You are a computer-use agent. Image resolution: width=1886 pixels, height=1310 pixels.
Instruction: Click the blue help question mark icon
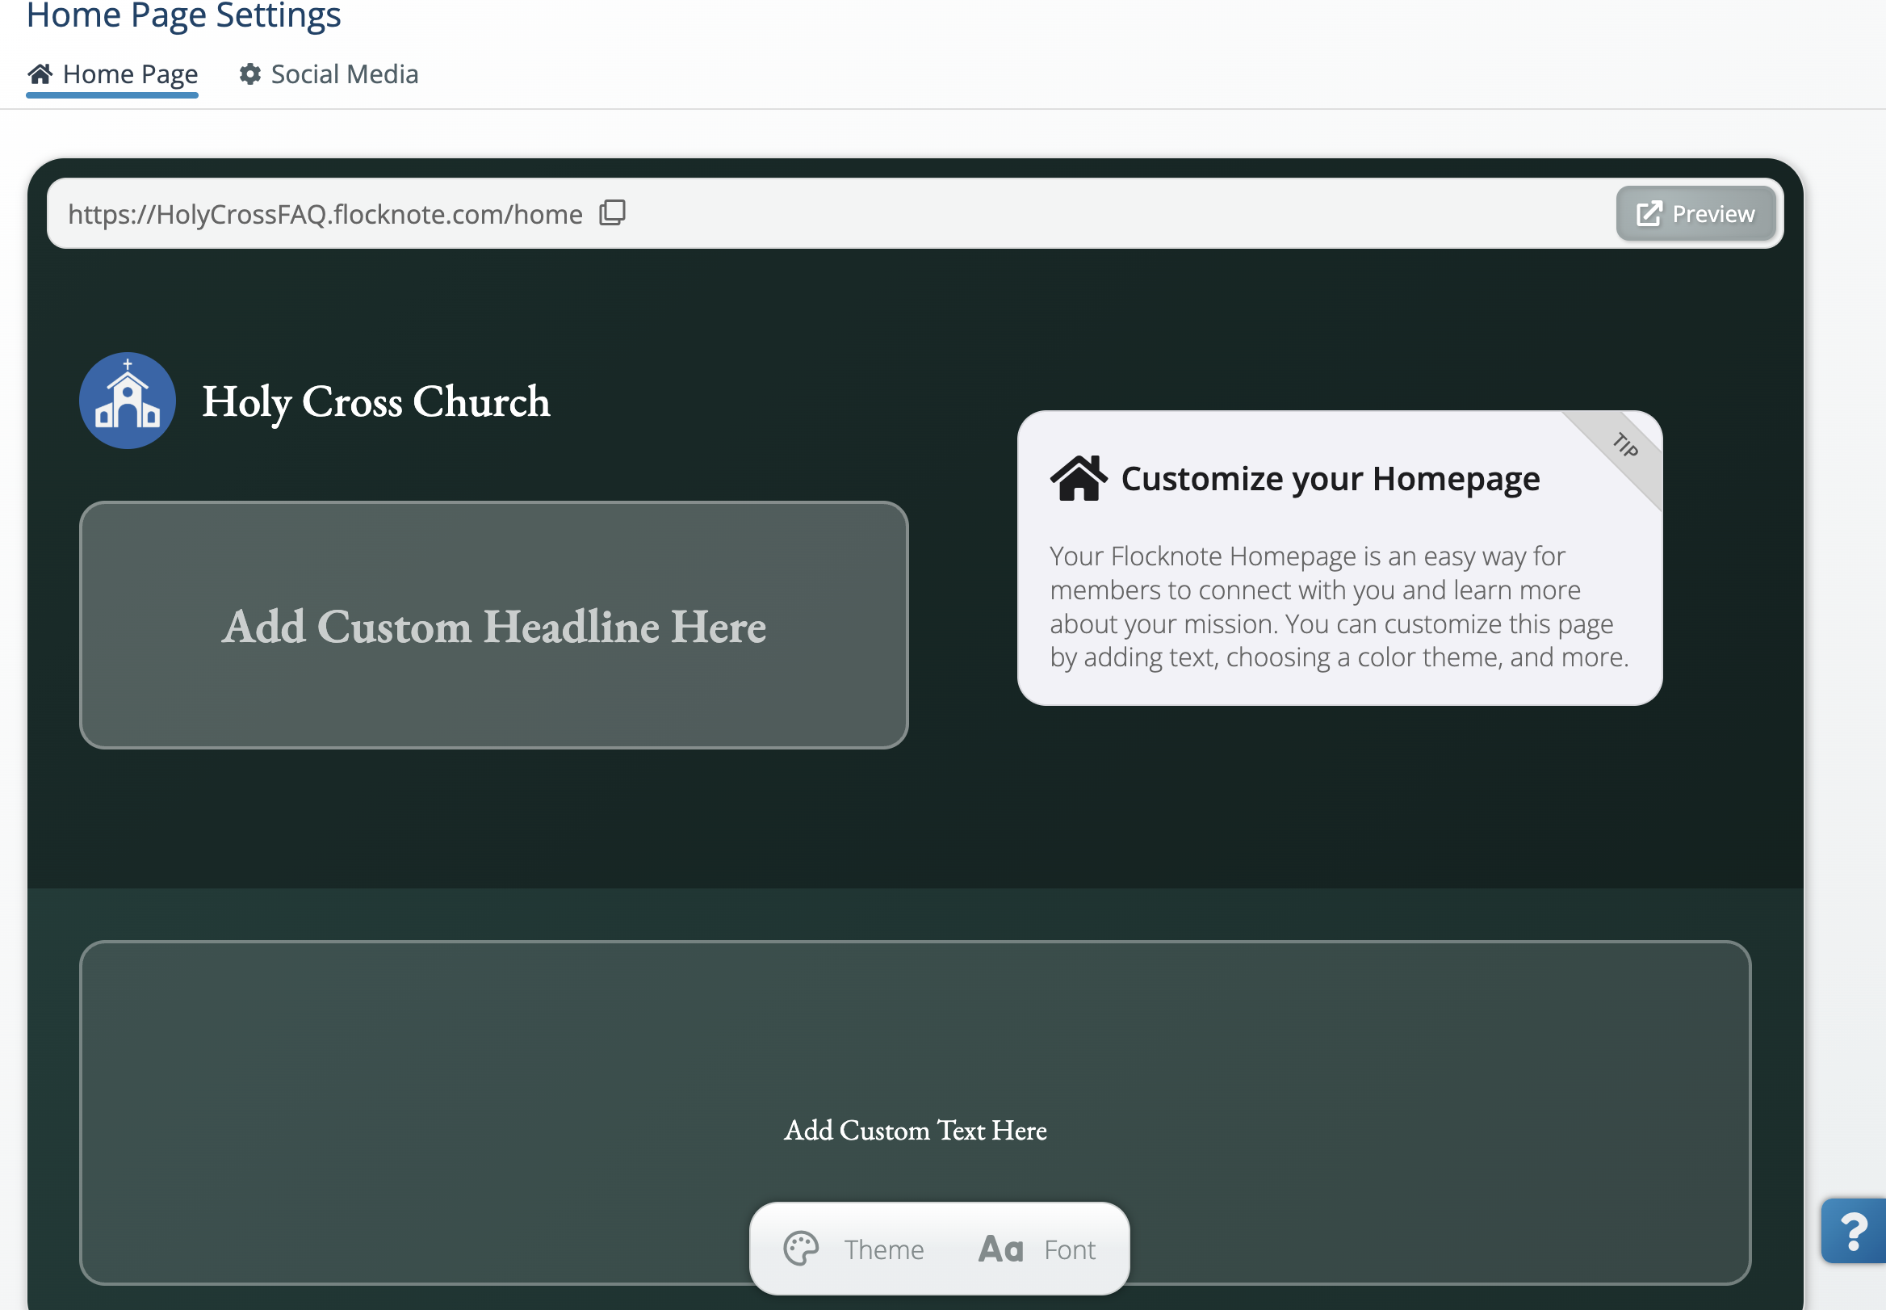[x=1853, y=1231]
